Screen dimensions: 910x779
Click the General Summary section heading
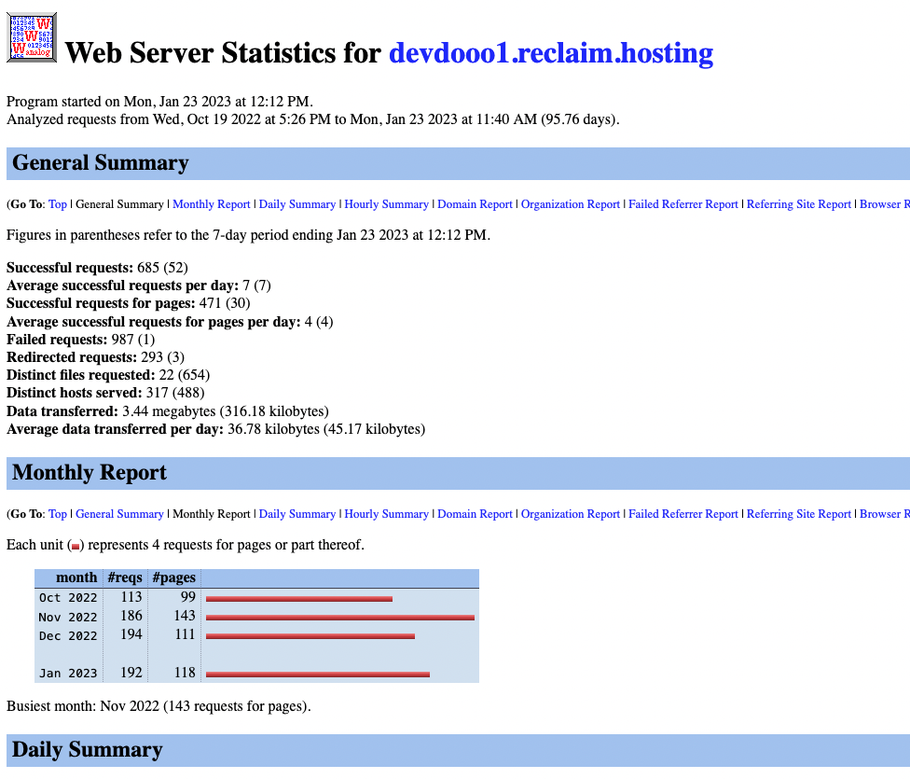click(x=101, y=163)
